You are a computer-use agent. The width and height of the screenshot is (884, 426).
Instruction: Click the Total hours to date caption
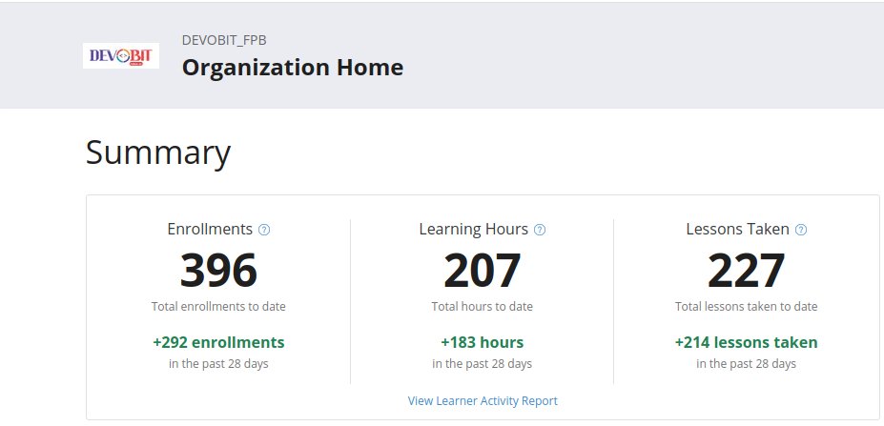(482, 307)
